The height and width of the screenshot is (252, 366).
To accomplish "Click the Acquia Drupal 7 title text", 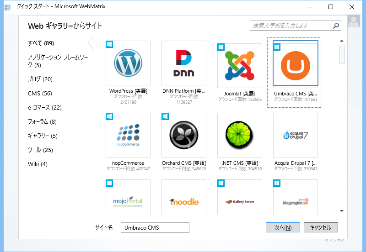I will [296, 163].
